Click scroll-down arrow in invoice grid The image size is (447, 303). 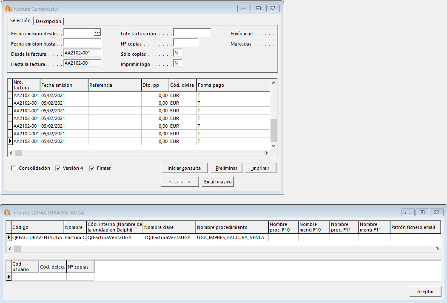(x=273, y=146)
